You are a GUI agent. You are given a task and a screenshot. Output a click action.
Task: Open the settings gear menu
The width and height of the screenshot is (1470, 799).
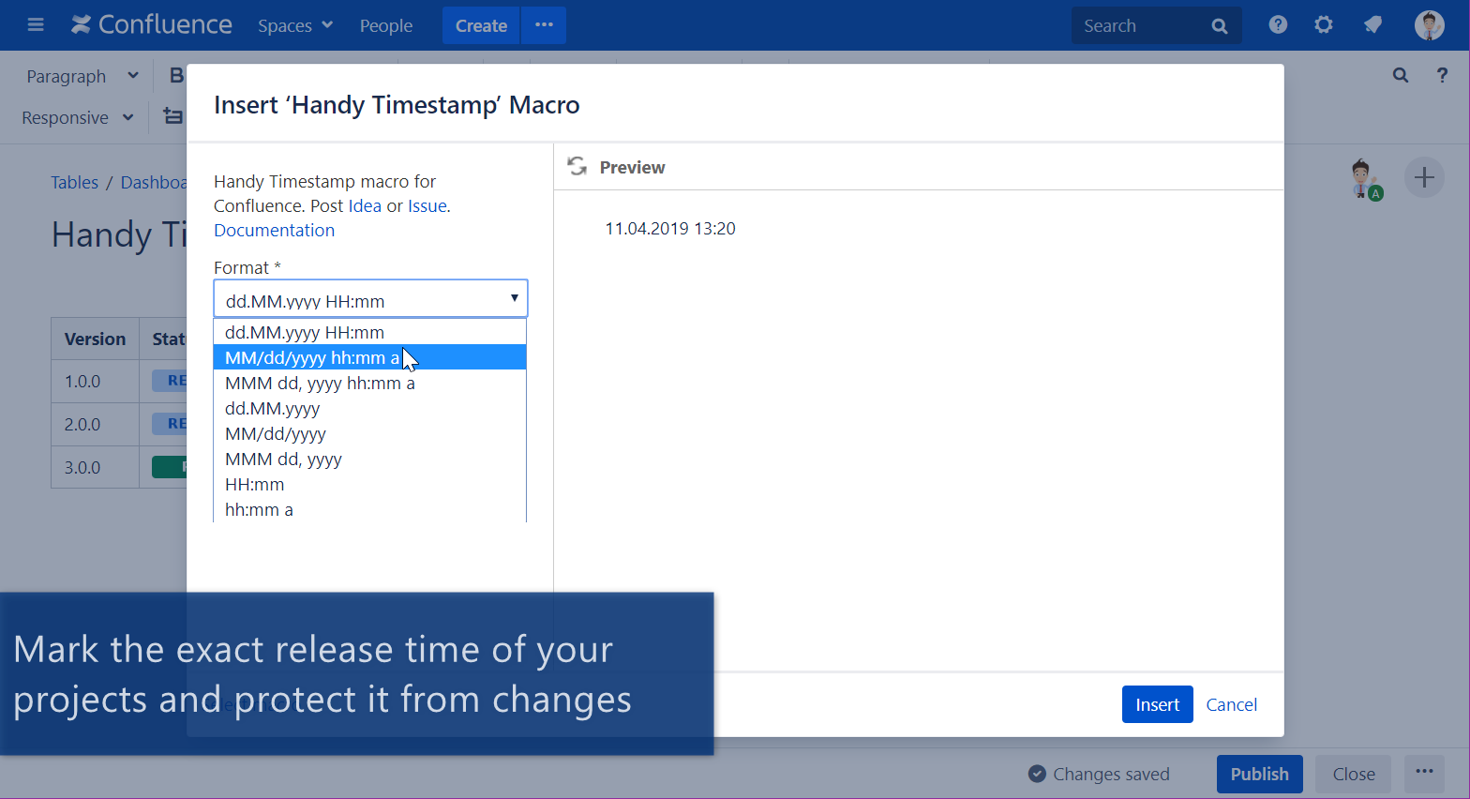coord(1324,25)
